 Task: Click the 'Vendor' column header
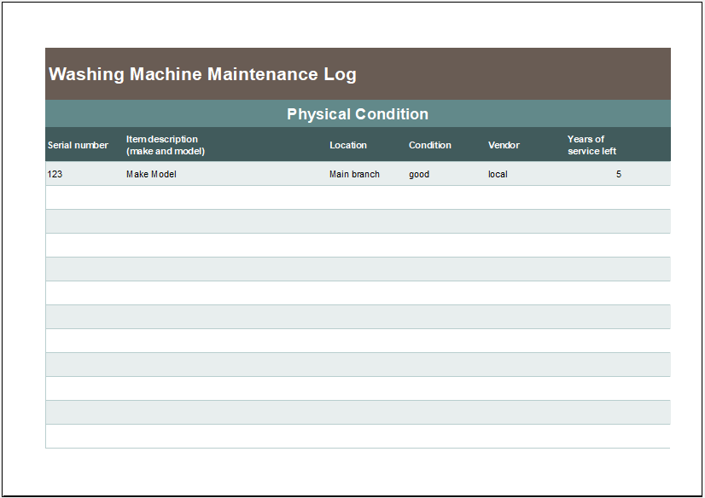(x=504, y=145)
